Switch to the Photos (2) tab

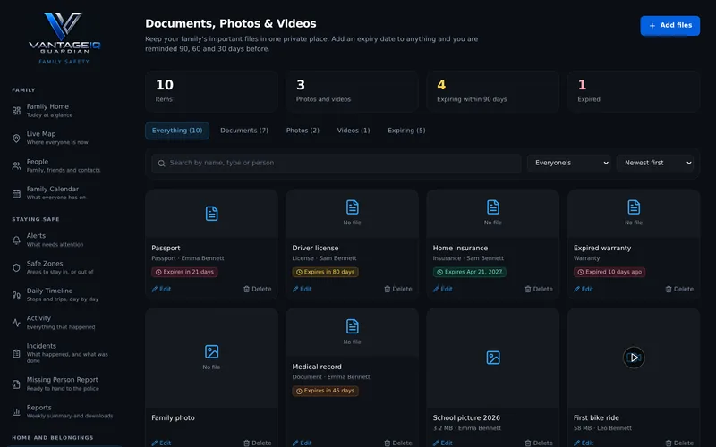(x=303, y=131)
